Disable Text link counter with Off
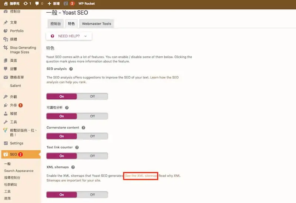The image size is (296, 203). point(92,156)
